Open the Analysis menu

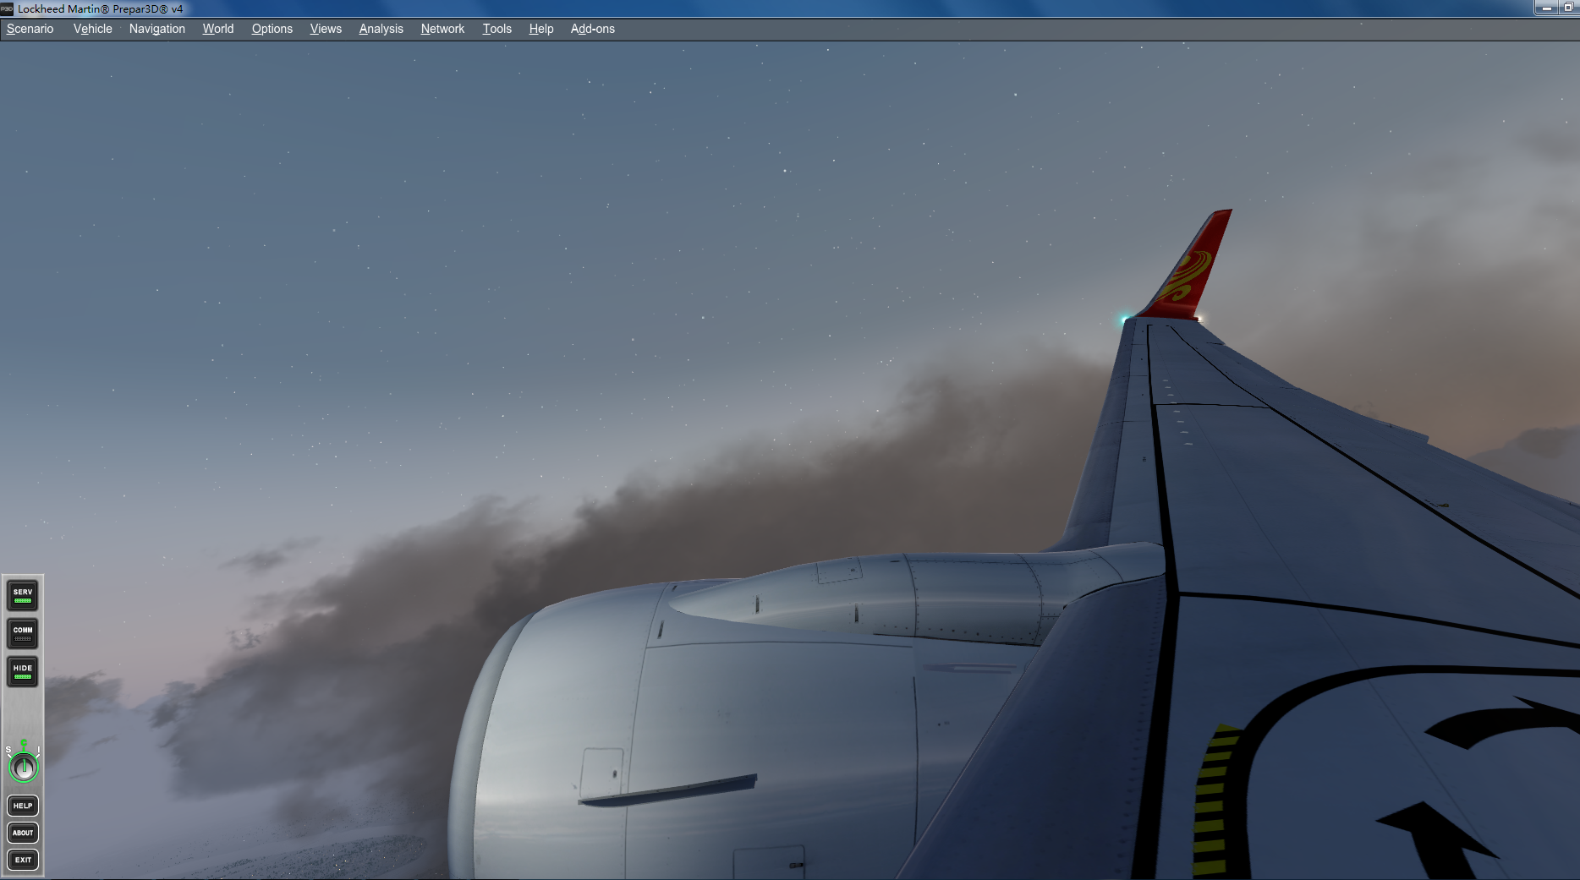point(381,28)
